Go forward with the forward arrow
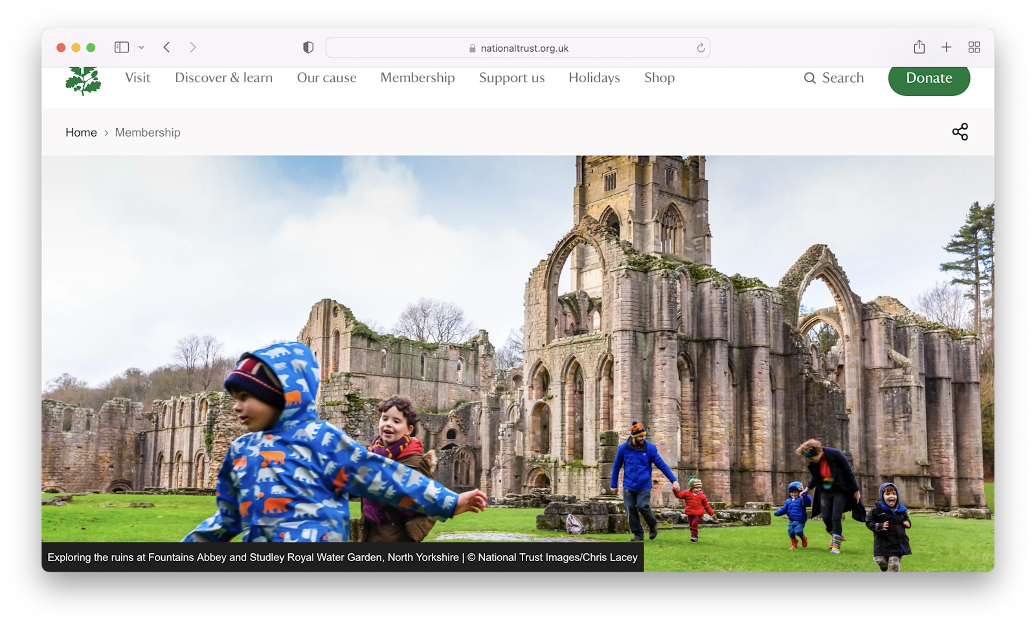This screenshot has width=1036, height=627. (193, 47)
